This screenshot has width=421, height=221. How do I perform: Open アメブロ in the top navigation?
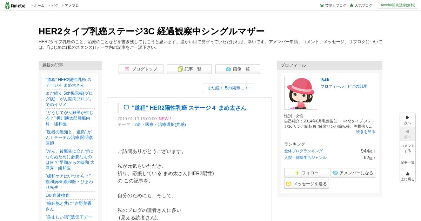pos(72,5)
